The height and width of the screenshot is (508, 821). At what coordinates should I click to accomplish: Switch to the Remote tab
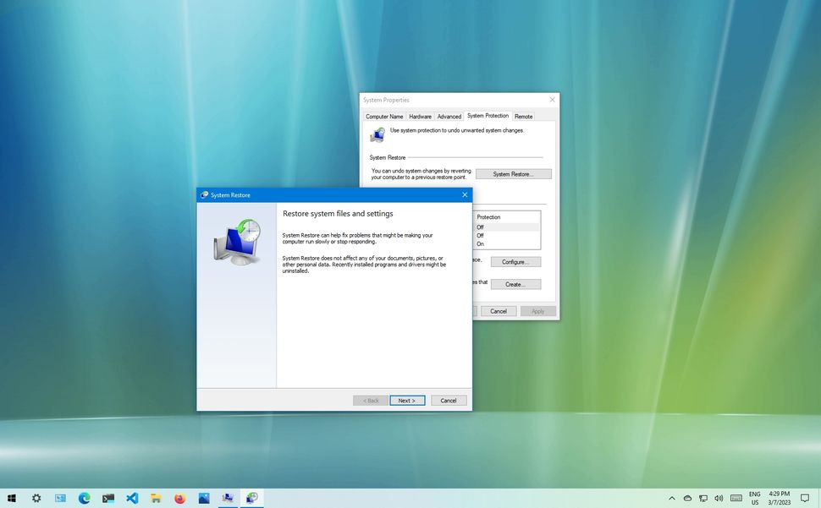coord(523,116)
